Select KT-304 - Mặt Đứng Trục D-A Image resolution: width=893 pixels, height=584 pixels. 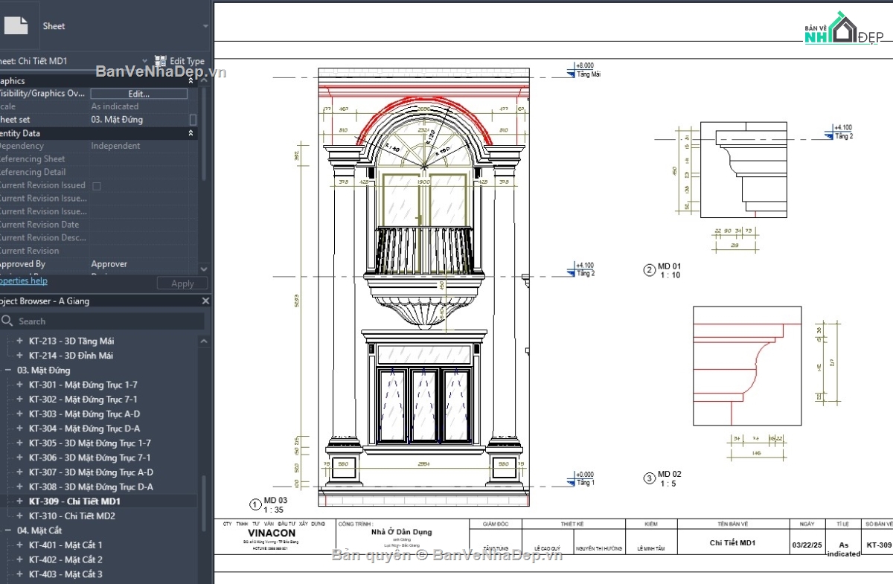[x=84, y=429]
